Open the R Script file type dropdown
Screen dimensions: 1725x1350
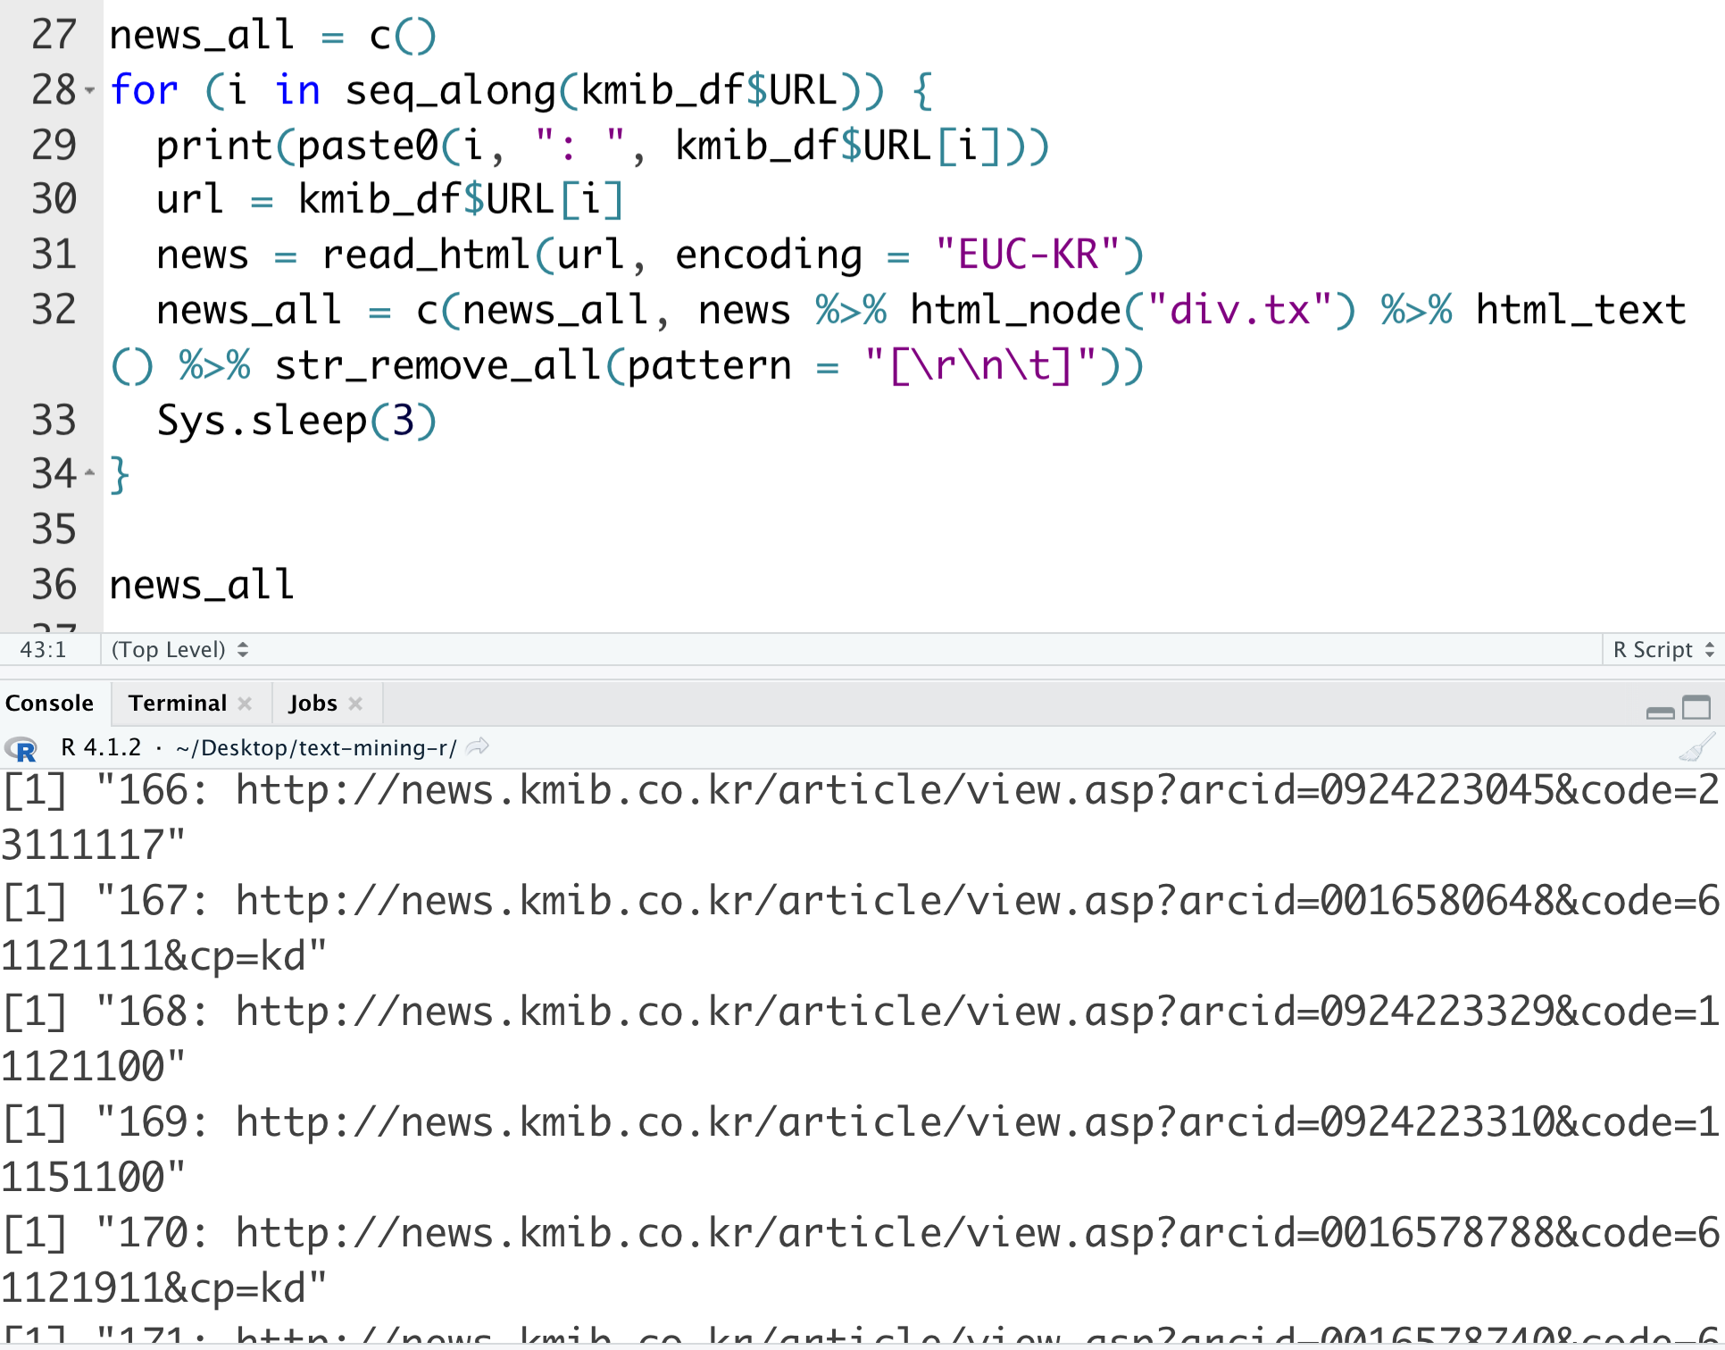tap(1662, 649)
